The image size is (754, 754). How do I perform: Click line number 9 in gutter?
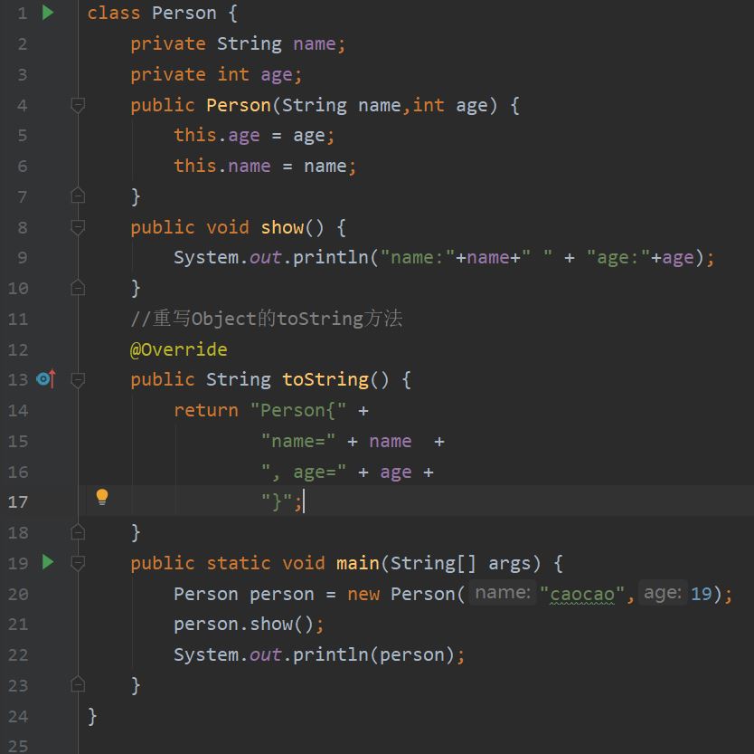coord(22,258)
